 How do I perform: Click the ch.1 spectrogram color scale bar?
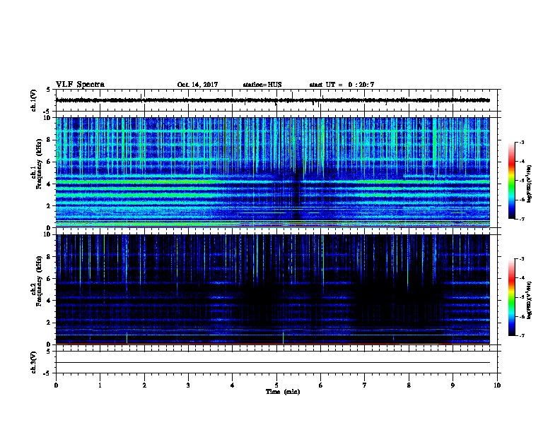(512, 181)
